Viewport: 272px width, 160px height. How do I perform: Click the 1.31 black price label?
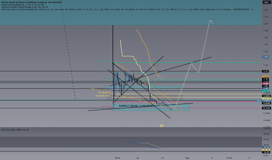pyautogui.click(x=265, y=71)
